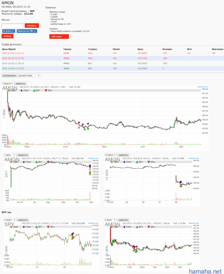Click the Edit notes button
The image size is (224, 274).
(x=59, y=37)
